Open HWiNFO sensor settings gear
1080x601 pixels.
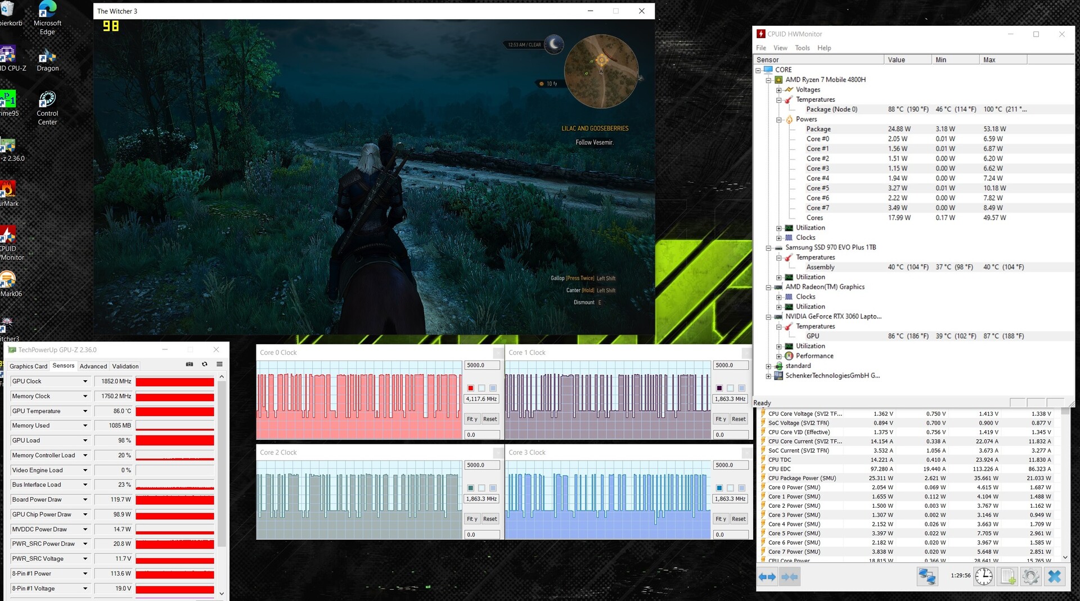click(x=1030, y=577)
